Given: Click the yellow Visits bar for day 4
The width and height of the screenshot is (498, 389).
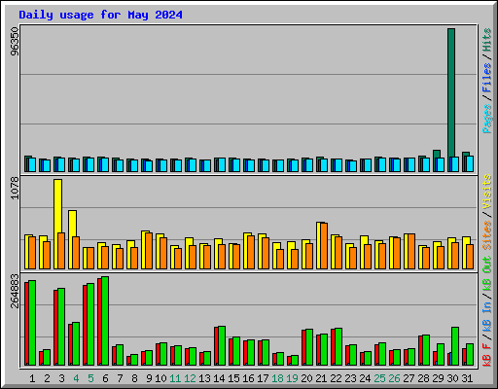Looking at the screenshot, I should point(72,224).
